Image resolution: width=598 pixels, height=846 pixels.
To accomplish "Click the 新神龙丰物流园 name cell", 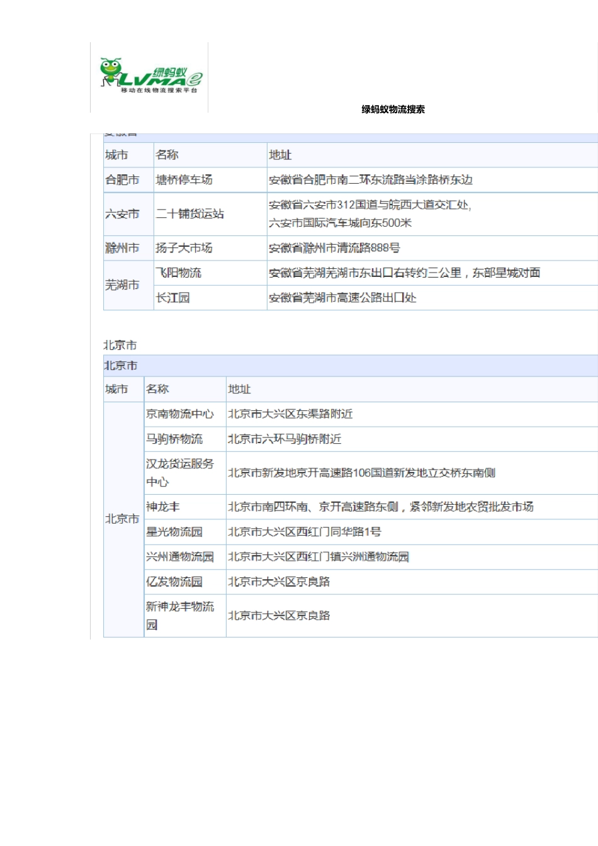I will pos(179,616).
